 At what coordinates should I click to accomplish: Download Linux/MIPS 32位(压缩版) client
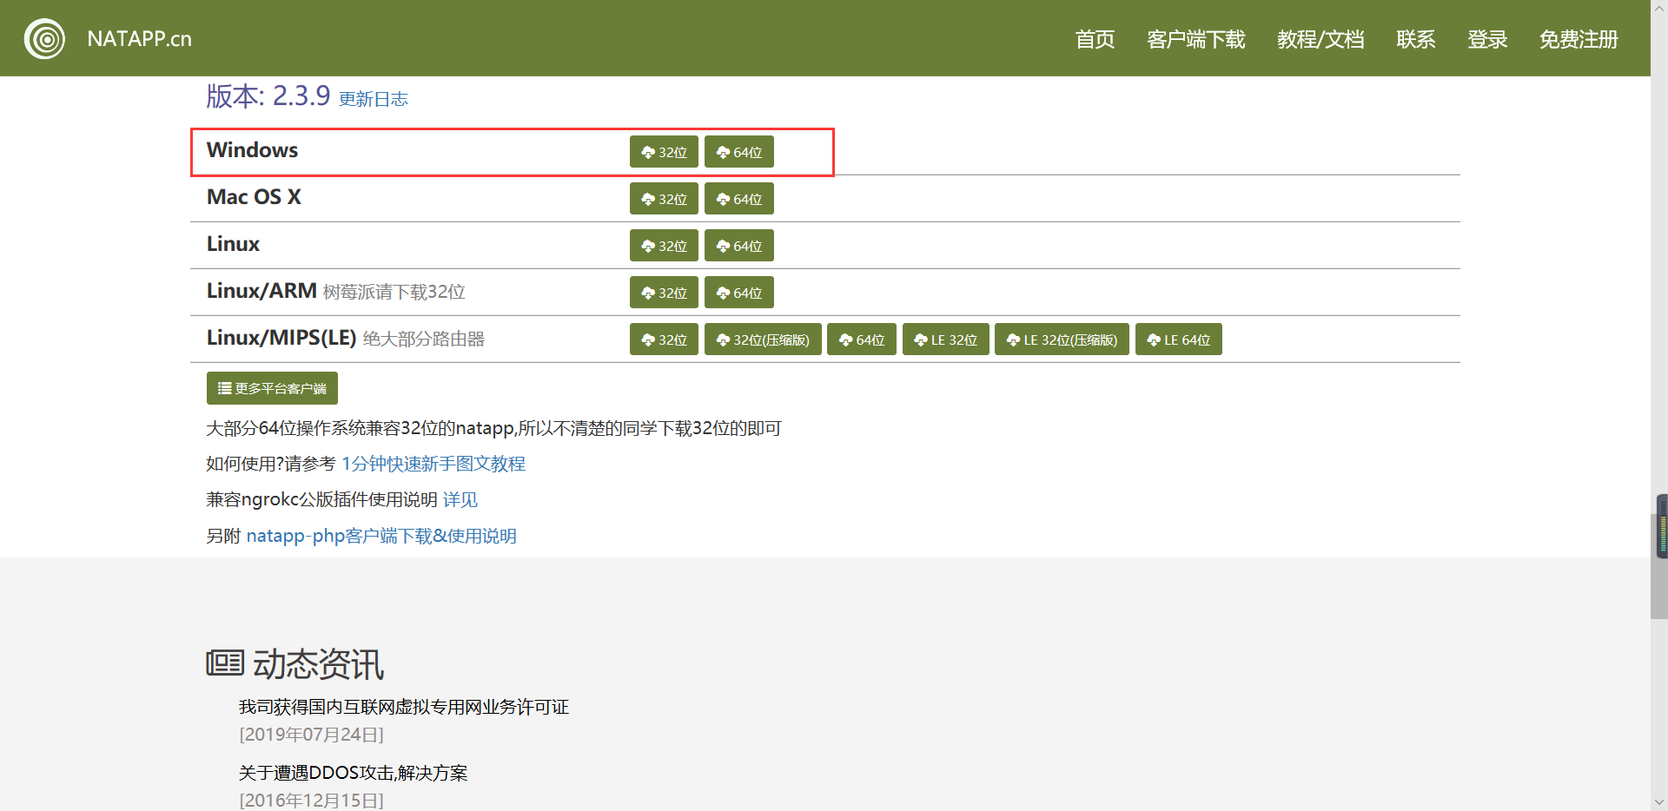[x=763, y=340]
